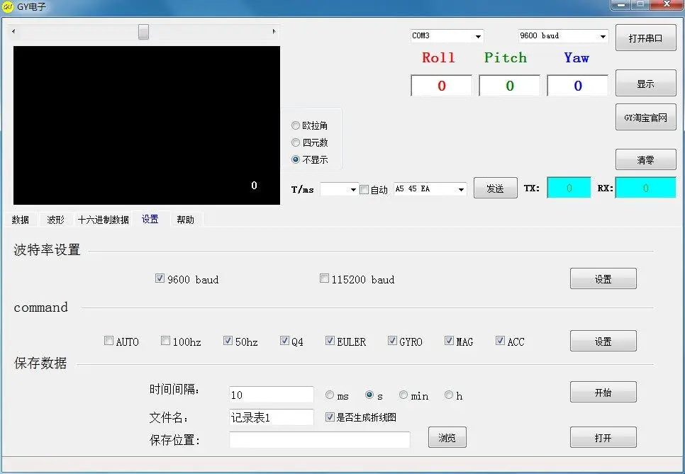Click the horizontal slider thumb at top

pyautogui.click(x=143, y=31)
